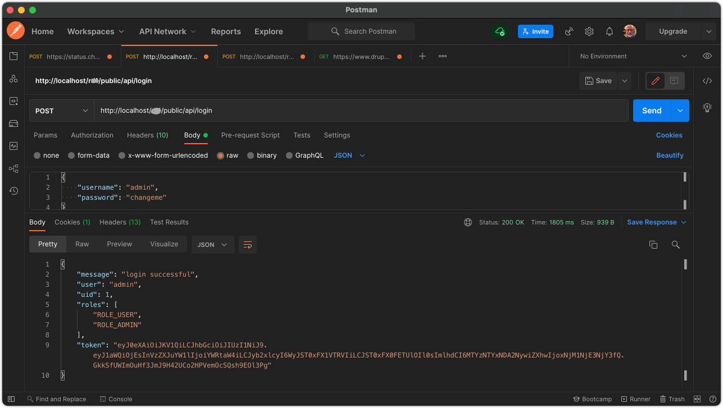Open the Console from the bottom bar
Viewport: 723px width, 408px height.
click(x=116, y=399)
